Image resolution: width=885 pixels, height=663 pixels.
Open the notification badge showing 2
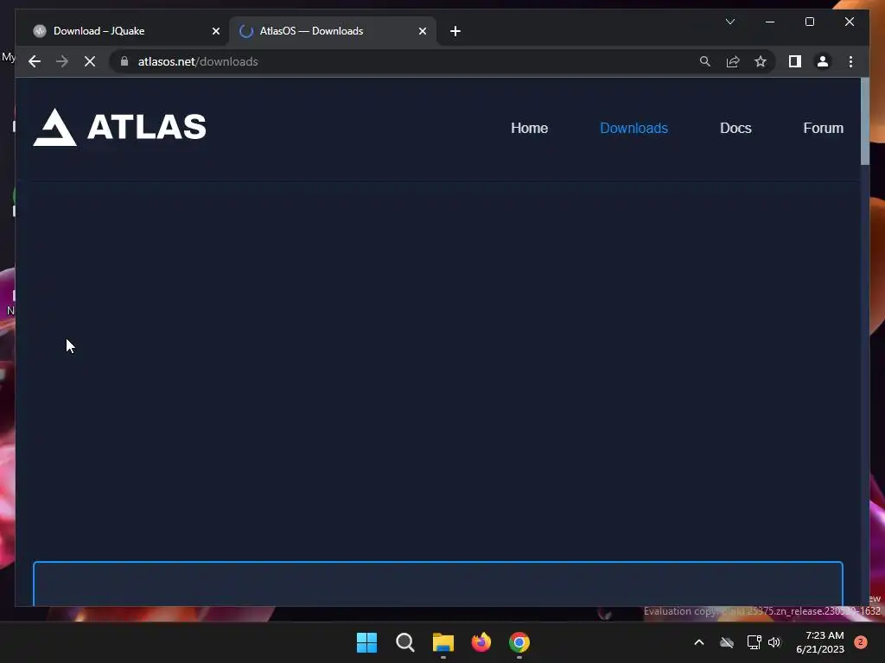861,642
